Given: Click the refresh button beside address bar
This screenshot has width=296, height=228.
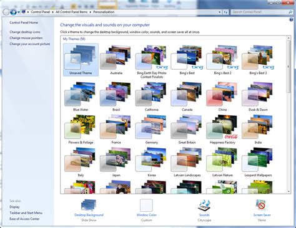Looking at the screenshot, I should pyautogui.click(x=225, y=12).
